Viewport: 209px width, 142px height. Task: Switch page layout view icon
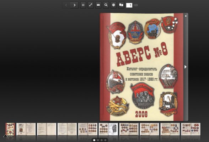point(121,5)
